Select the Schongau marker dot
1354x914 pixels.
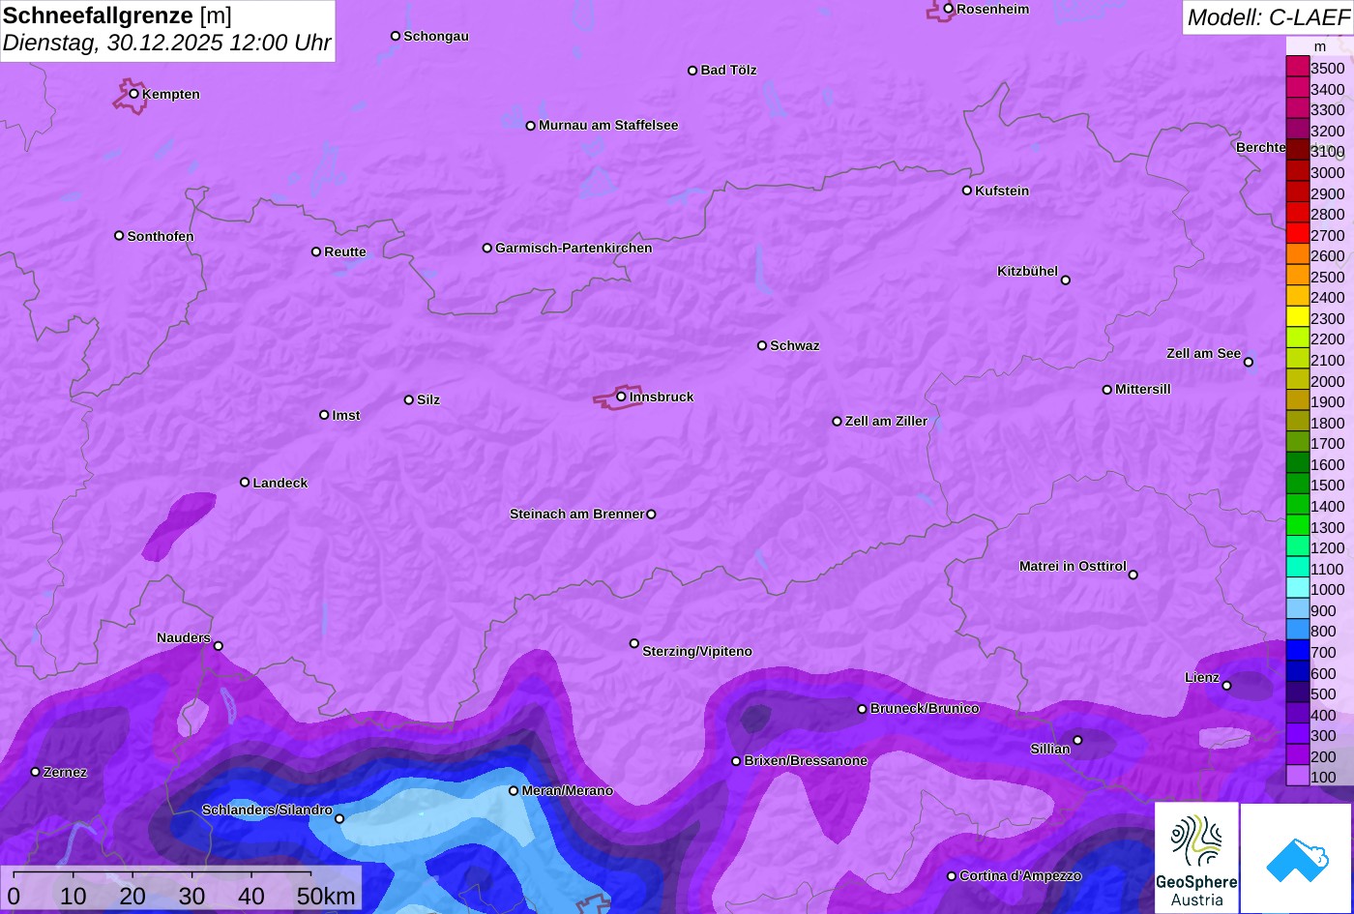coord(396,36)
